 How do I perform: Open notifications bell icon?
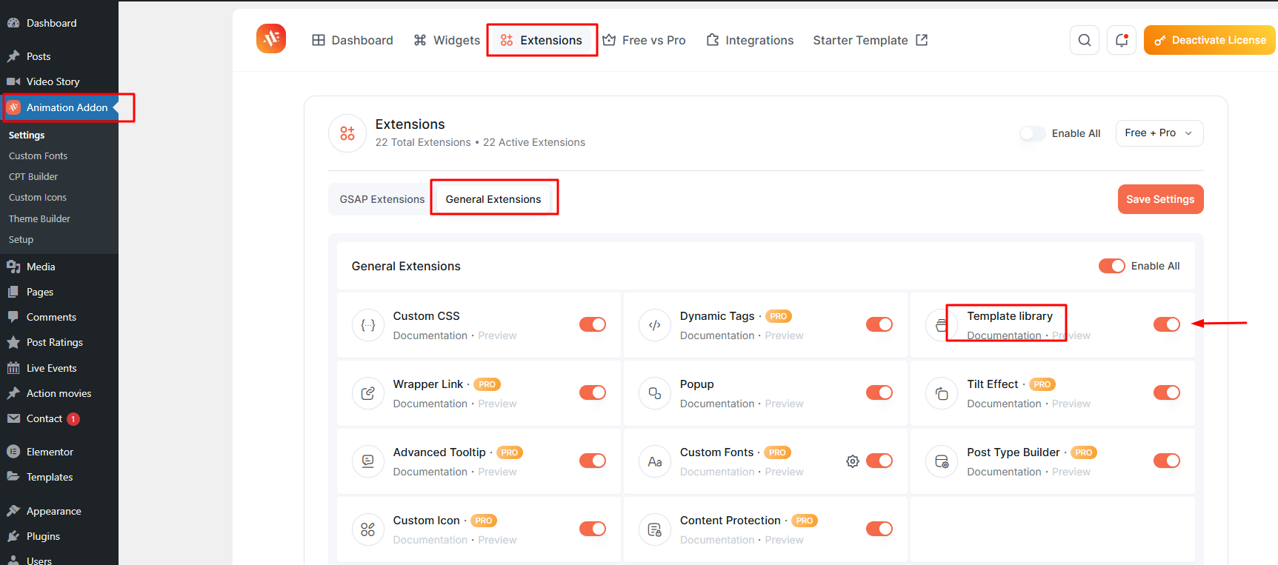point(1122,40)
